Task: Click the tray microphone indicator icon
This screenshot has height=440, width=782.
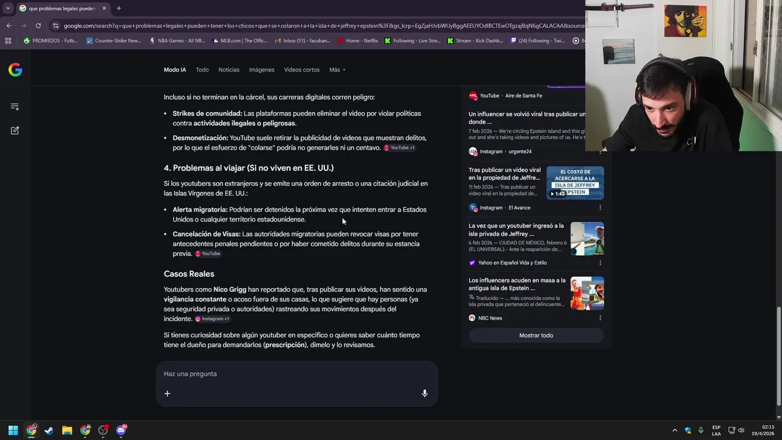Action: (701, 430)
